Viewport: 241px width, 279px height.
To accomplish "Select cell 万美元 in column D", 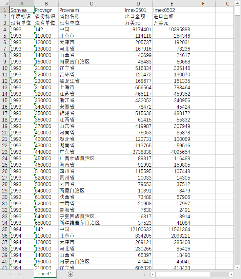I will (x=138, y=23).
